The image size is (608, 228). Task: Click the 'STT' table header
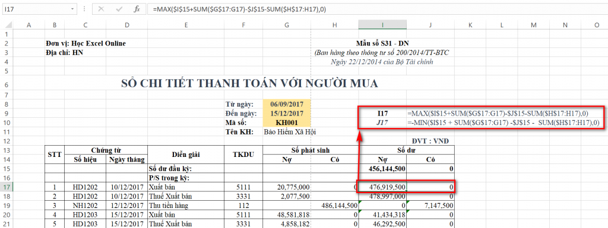pos(54,155)
